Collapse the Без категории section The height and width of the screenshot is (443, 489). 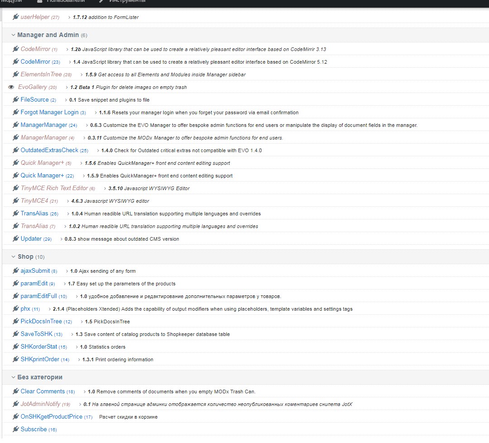[14, 377]
